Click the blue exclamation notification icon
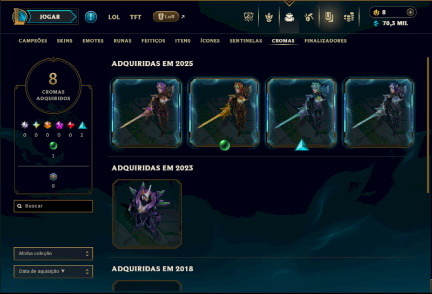 pyautogui.click(x=91, y=17)
